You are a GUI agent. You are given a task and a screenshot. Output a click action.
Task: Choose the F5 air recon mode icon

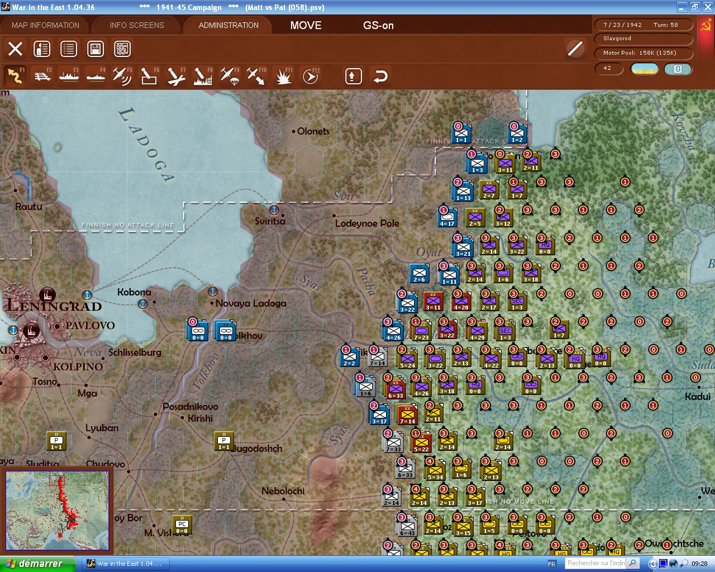(122, 76)
